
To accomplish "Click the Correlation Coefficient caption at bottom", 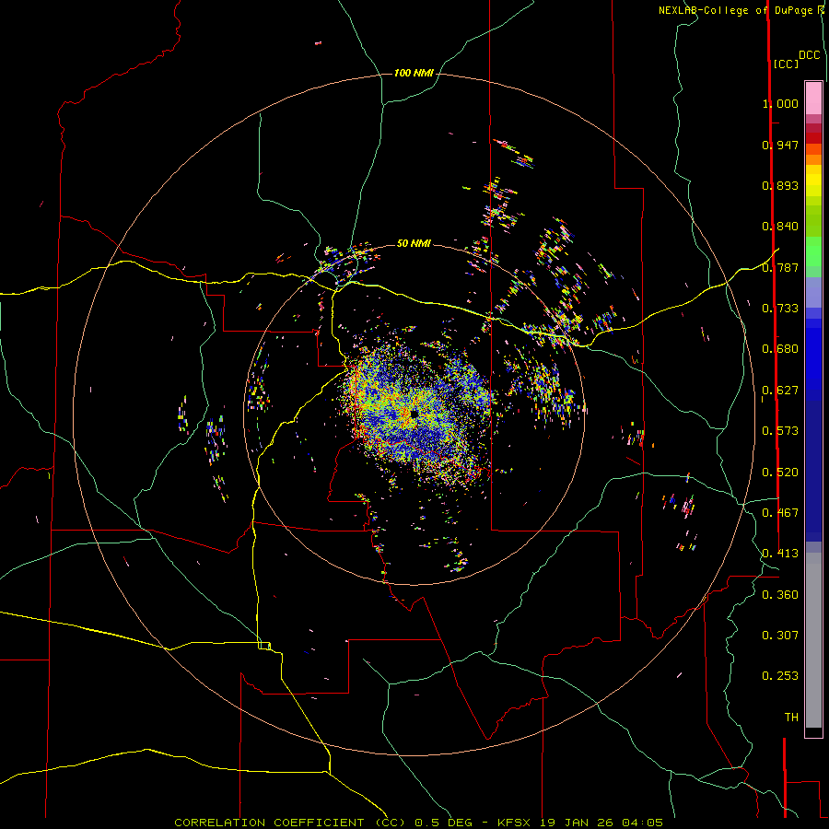I will pos(419,823).
